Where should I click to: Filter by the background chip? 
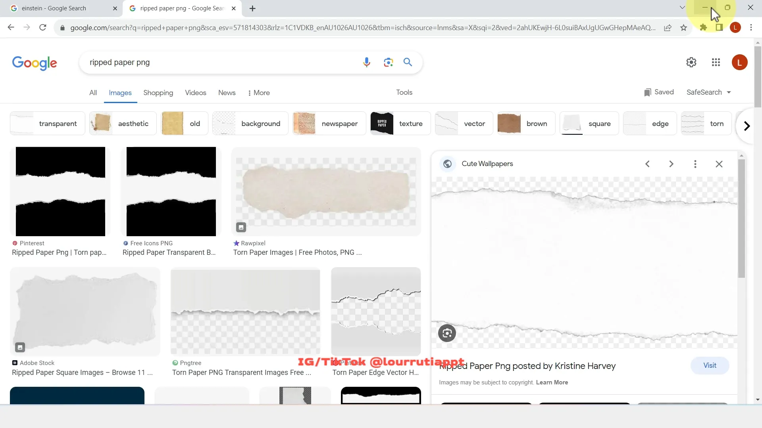[250, 124]
